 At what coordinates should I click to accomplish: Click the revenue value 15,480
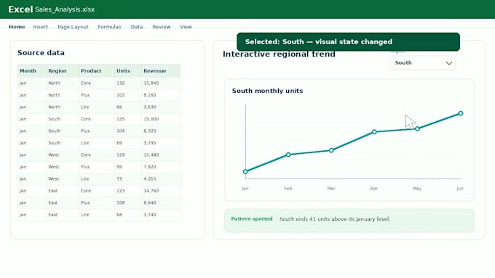(151, 155)
